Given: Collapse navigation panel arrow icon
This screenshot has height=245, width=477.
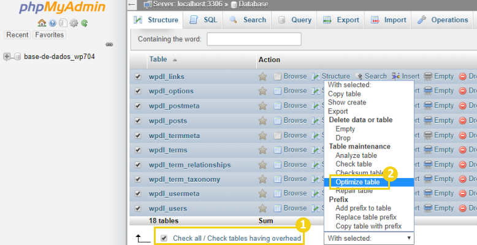Looking at the screenshot, I should tap(131, 4).
